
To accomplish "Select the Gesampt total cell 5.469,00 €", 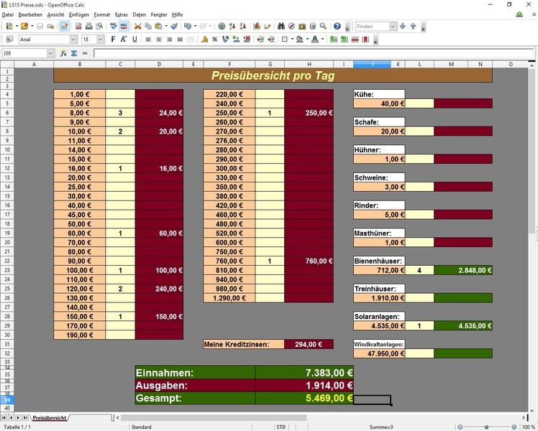I will coord(304,397).
